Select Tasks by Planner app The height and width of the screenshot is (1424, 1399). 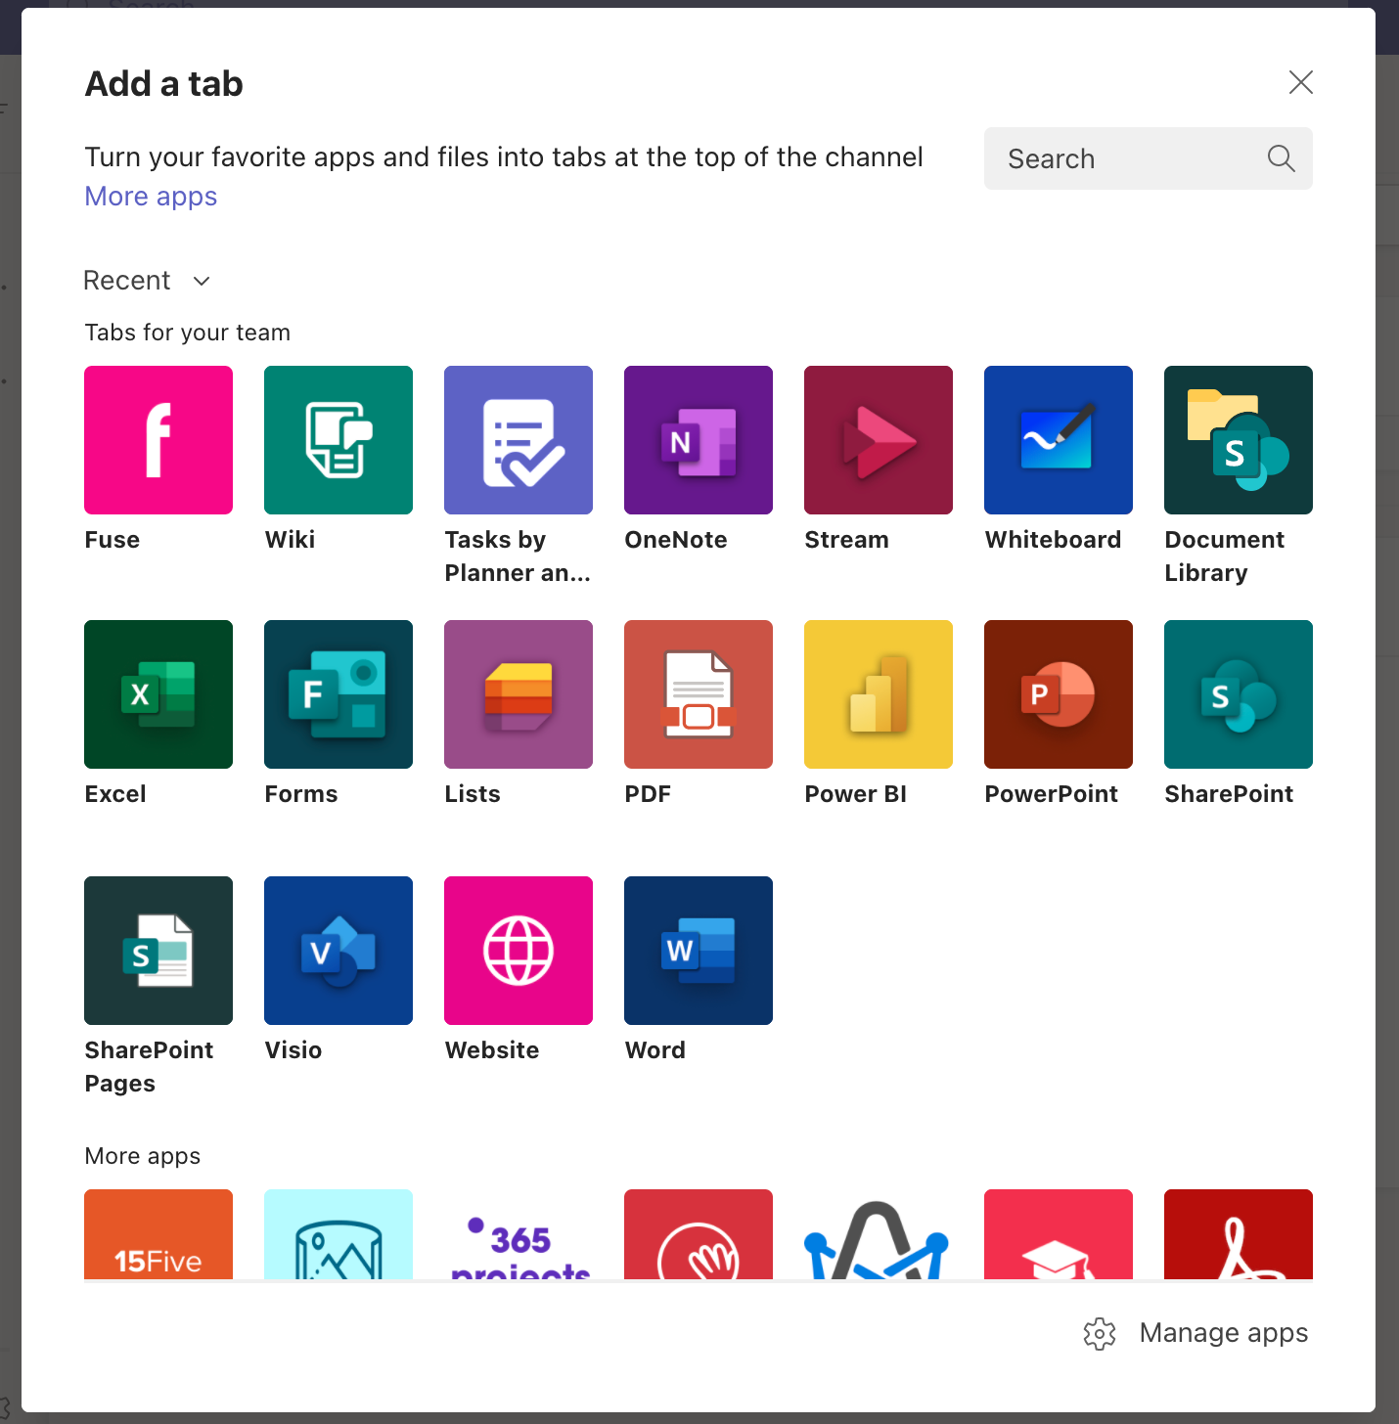point(518,439)
